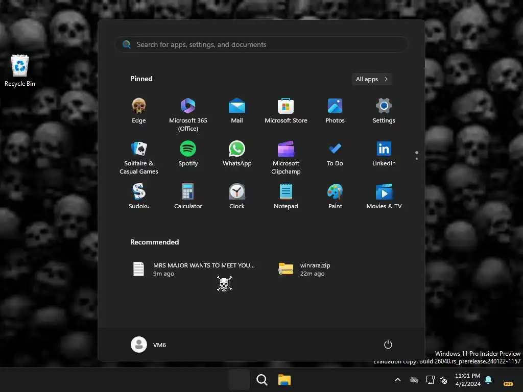Click the Start button on the taskbar
This screenshot has height=392, width=523.
(x=239, y=380)
